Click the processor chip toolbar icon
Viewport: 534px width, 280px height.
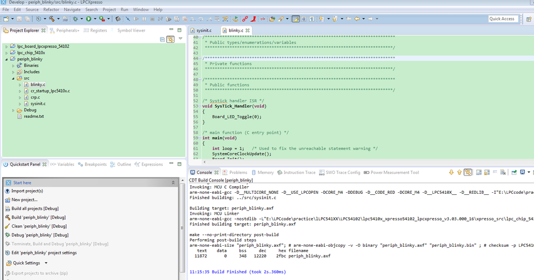[118, 19]
